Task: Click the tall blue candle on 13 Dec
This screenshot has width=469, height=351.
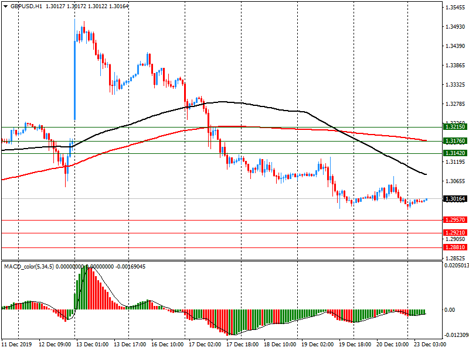Action: 75,76
